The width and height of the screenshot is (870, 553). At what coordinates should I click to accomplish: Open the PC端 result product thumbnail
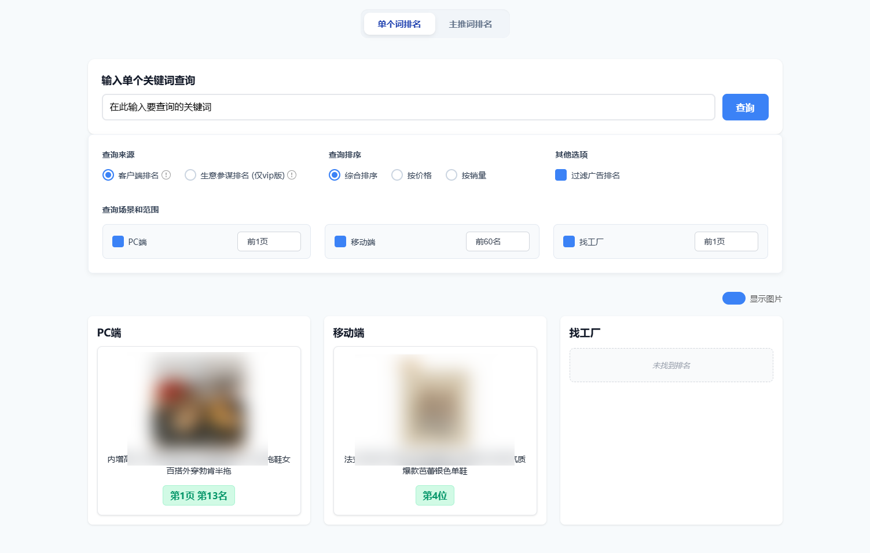[x=199, y=405]
